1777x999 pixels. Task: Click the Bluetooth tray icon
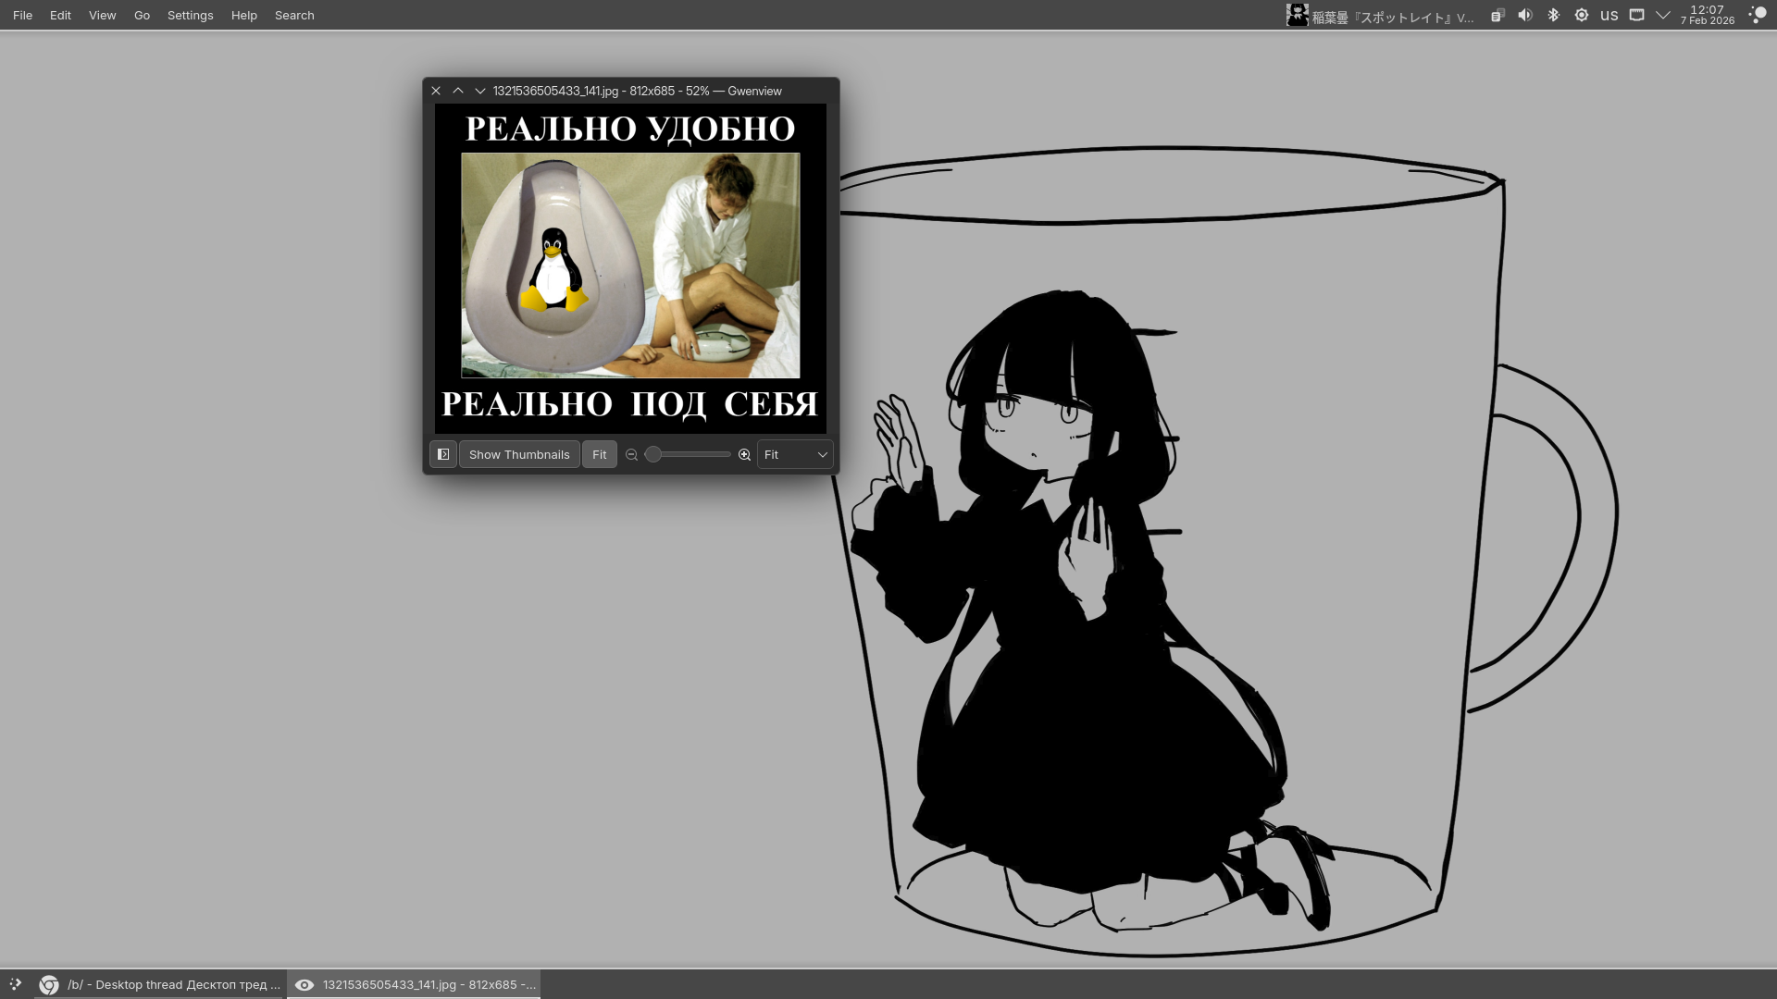coord(1553,15)
